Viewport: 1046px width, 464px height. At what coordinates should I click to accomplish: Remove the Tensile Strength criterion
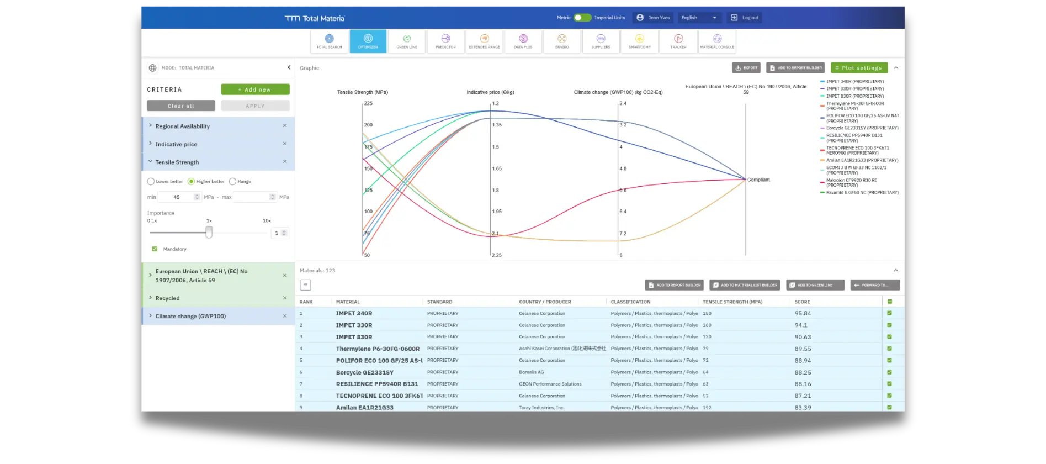point(285,162)
